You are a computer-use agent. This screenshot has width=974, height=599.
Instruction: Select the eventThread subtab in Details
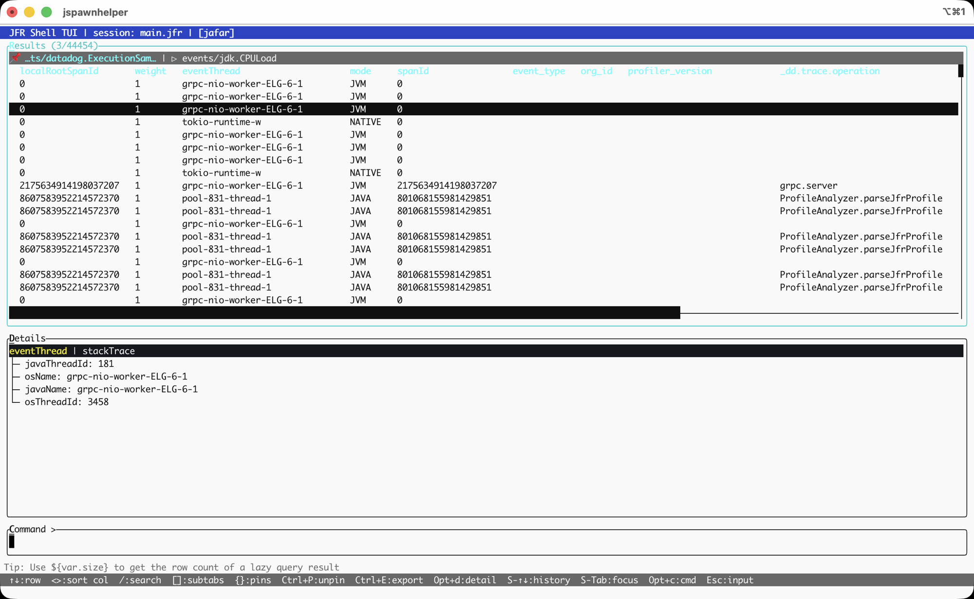[x=38, y=351]
